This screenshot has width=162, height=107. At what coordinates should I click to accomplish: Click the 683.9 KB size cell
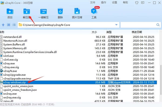pyautogui.click(x=100, y=41)
